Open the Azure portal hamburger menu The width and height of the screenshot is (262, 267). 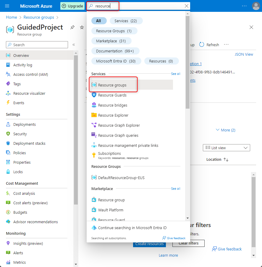[7, 6]
